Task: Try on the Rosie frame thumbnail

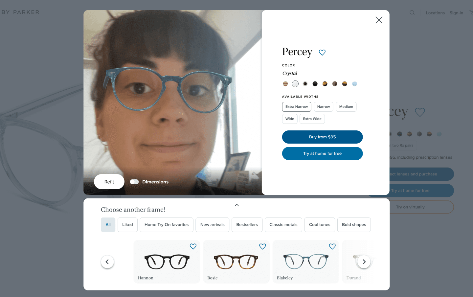Action: (x=236, y=262)
